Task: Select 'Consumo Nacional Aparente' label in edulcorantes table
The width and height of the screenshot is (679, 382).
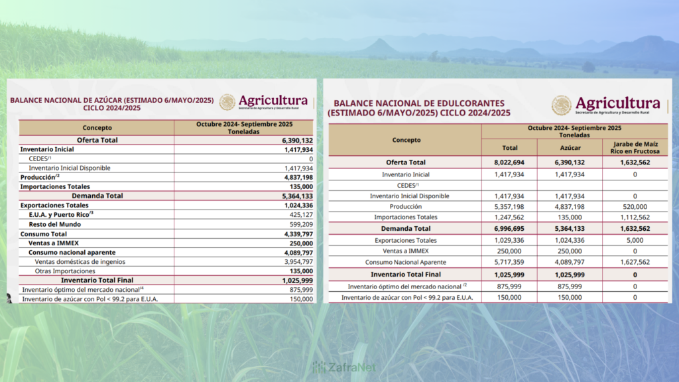Action: tap(406, 262)
